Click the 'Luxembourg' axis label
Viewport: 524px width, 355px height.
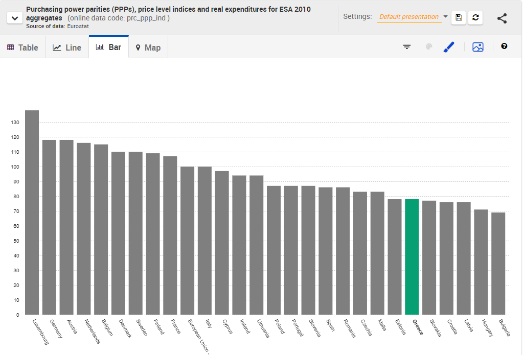40,332
